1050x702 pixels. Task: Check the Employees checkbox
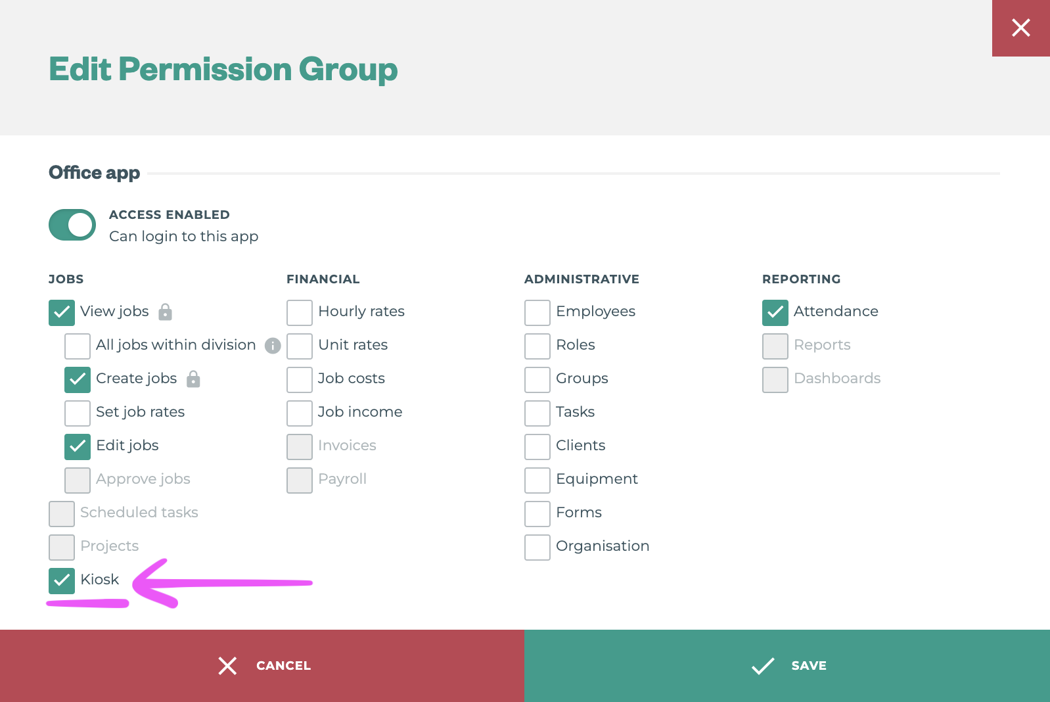(537, 312)
